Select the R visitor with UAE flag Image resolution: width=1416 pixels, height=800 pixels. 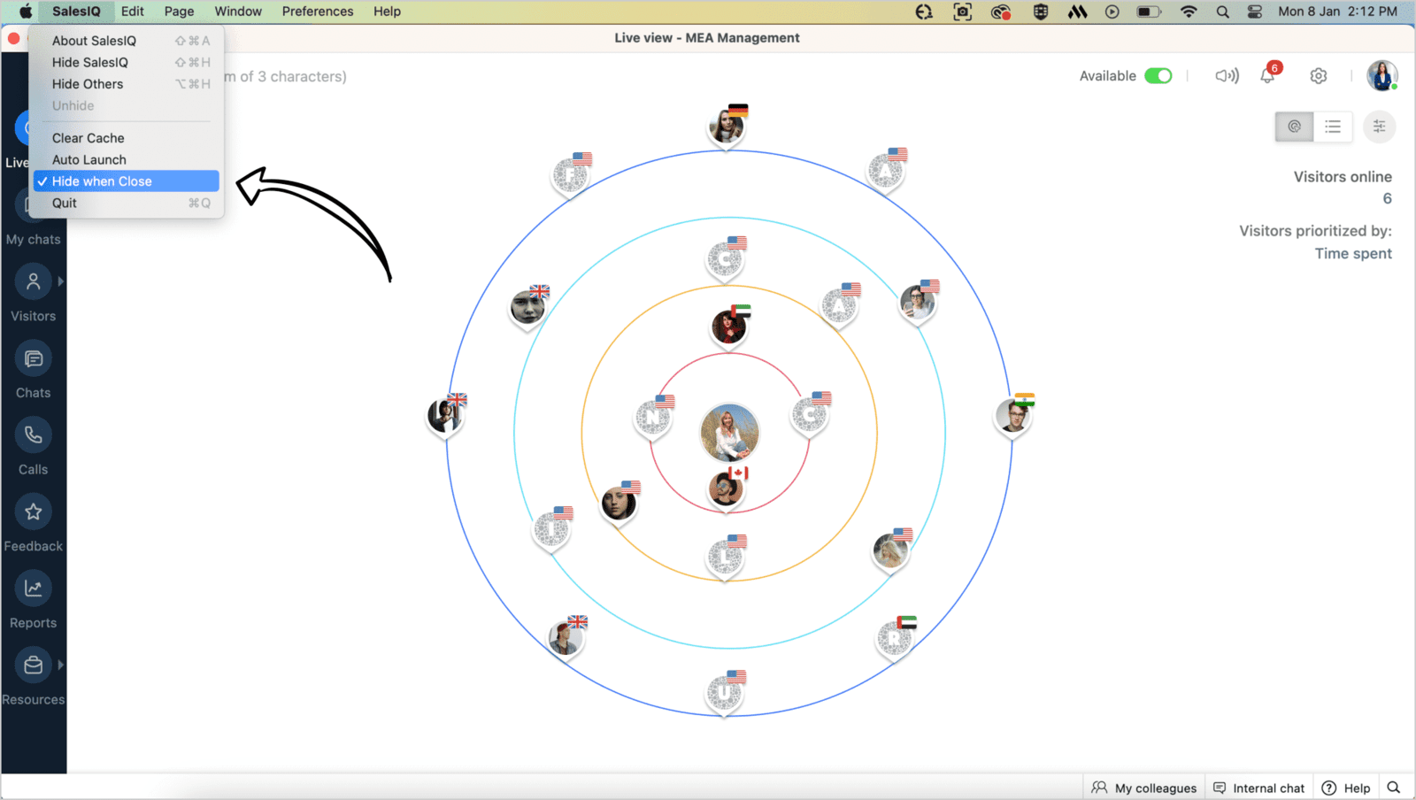(x=895, y=639)
